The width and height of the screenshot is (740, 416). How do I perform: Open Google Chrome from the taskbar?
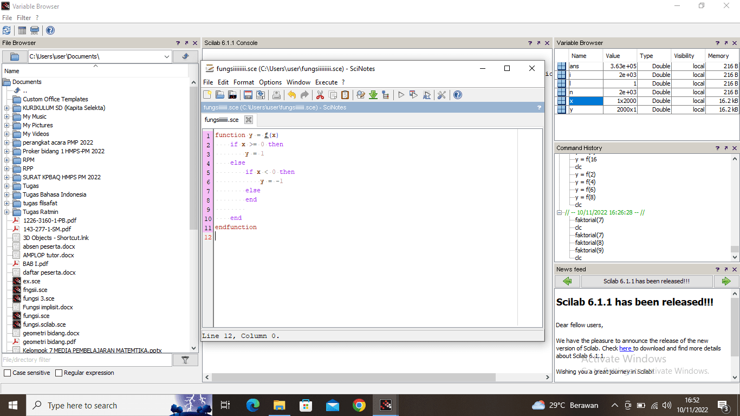coord(359,405)
